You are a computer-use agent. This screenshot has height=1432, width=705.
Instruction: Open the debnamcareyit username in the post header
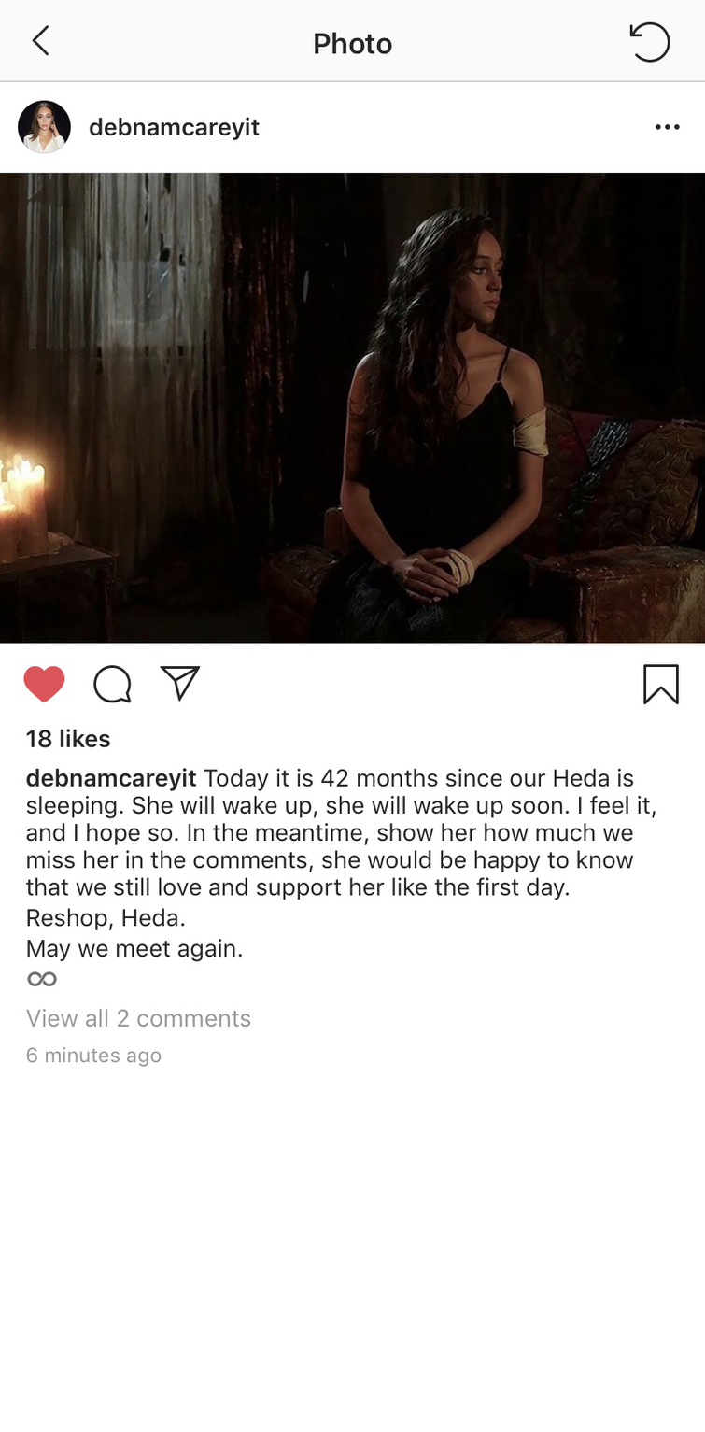click(174, 127)
